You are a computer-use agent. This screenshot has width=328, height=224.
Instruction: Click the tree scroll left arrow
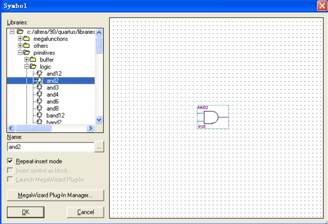(x=11, y=128)
